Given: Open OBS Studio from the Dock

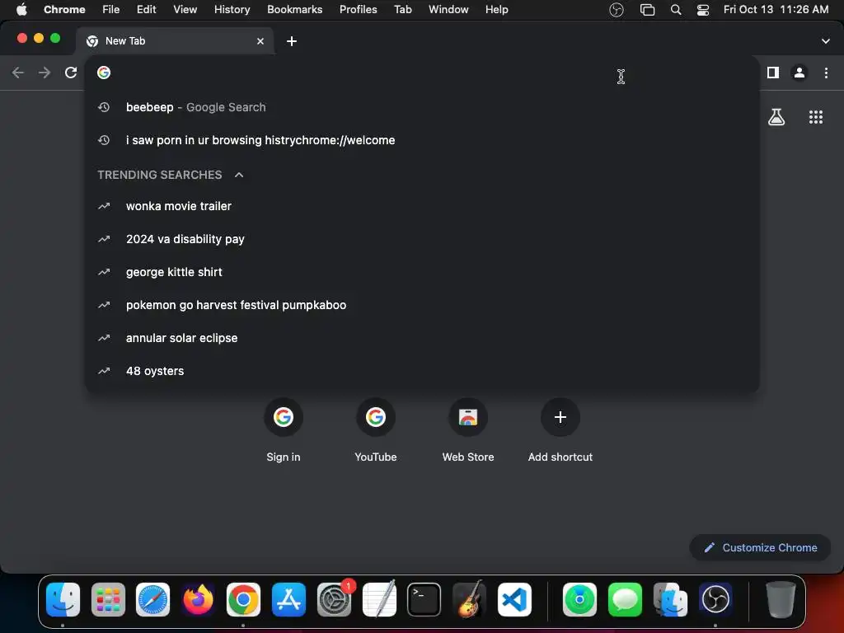Looking at the screenshot, I should click(x=715, y=599).
